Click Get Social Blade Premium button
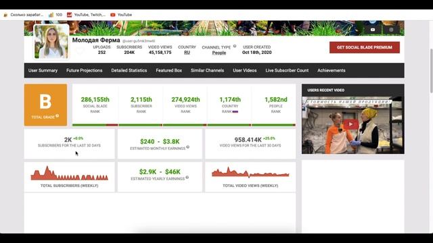This screenshot has height=243, width=433. pos(365,47)
